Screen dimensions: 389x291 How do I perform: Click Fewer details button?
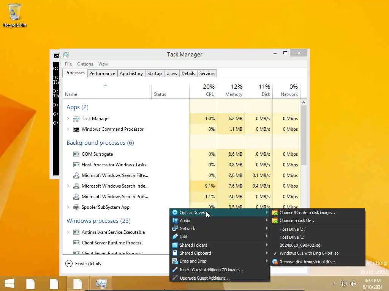[83, 264]
